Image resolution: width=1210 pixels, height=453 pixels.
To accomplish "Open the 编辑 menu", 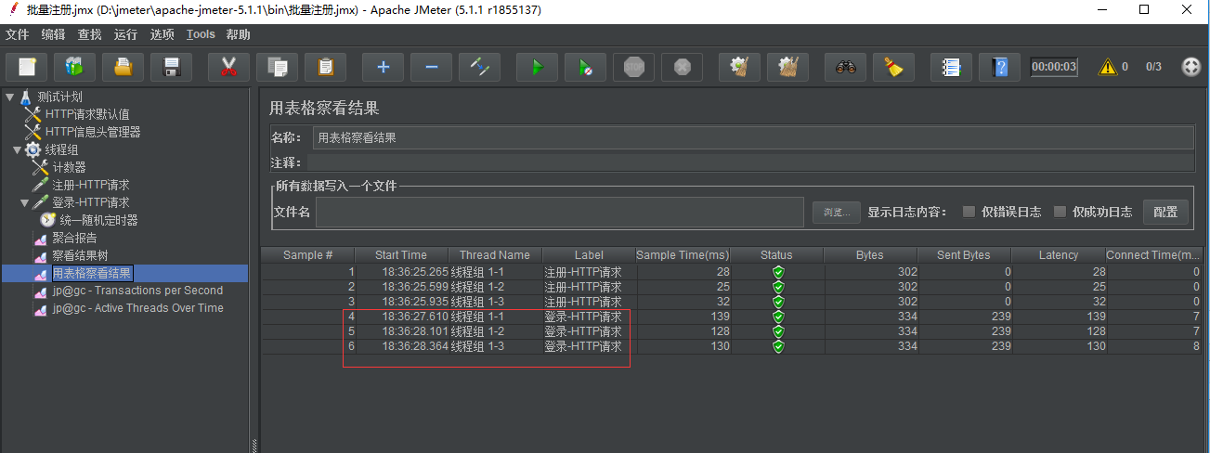I will pyautogui.click(x=54, y=34).
